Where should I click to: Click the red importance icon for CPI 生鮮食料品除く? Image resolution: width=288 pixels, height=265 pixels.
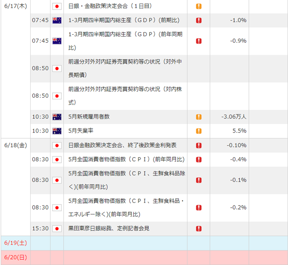199,180
